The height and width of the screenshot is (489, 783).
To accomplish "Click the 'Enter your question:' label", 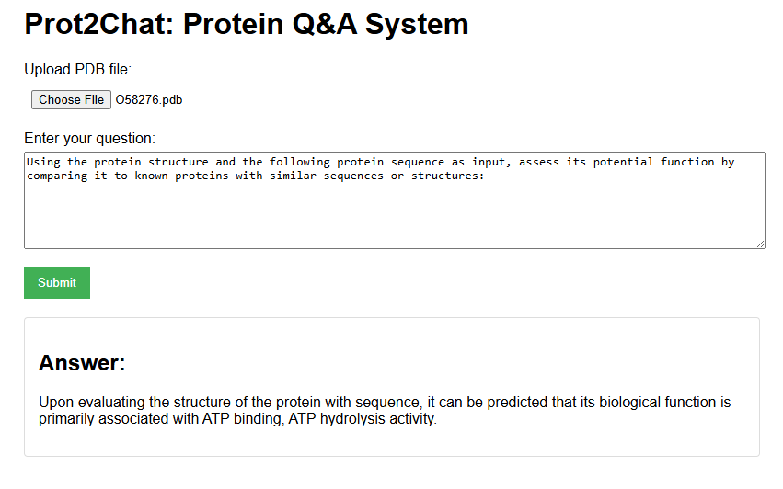I will [x=90, y=138].
